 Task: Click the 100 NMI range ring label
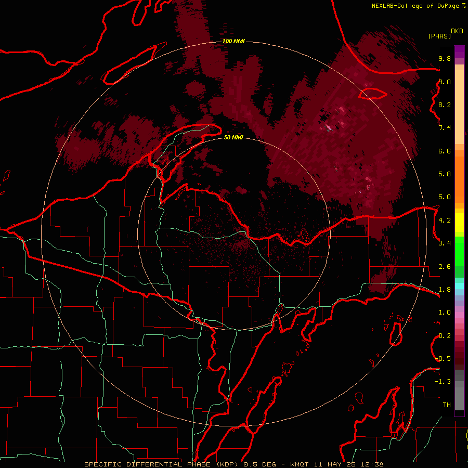[233, 41]
